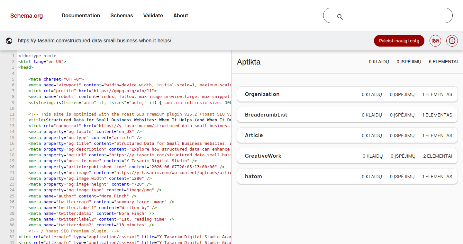Open the About menu item
Image resolution: width=463 pixels, height=244 pixels.
click(181, 15)
